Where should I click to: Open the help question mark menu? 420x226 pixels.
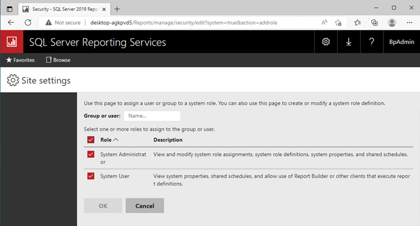coord(371,42)
